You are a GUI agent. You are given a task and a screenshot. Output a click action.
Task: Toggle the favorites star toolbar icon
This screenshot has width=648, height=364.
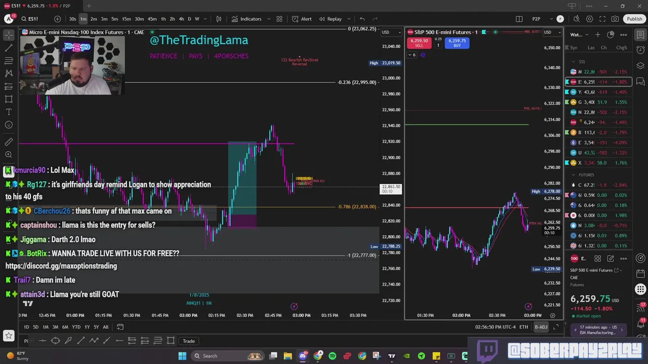[9, 335]
